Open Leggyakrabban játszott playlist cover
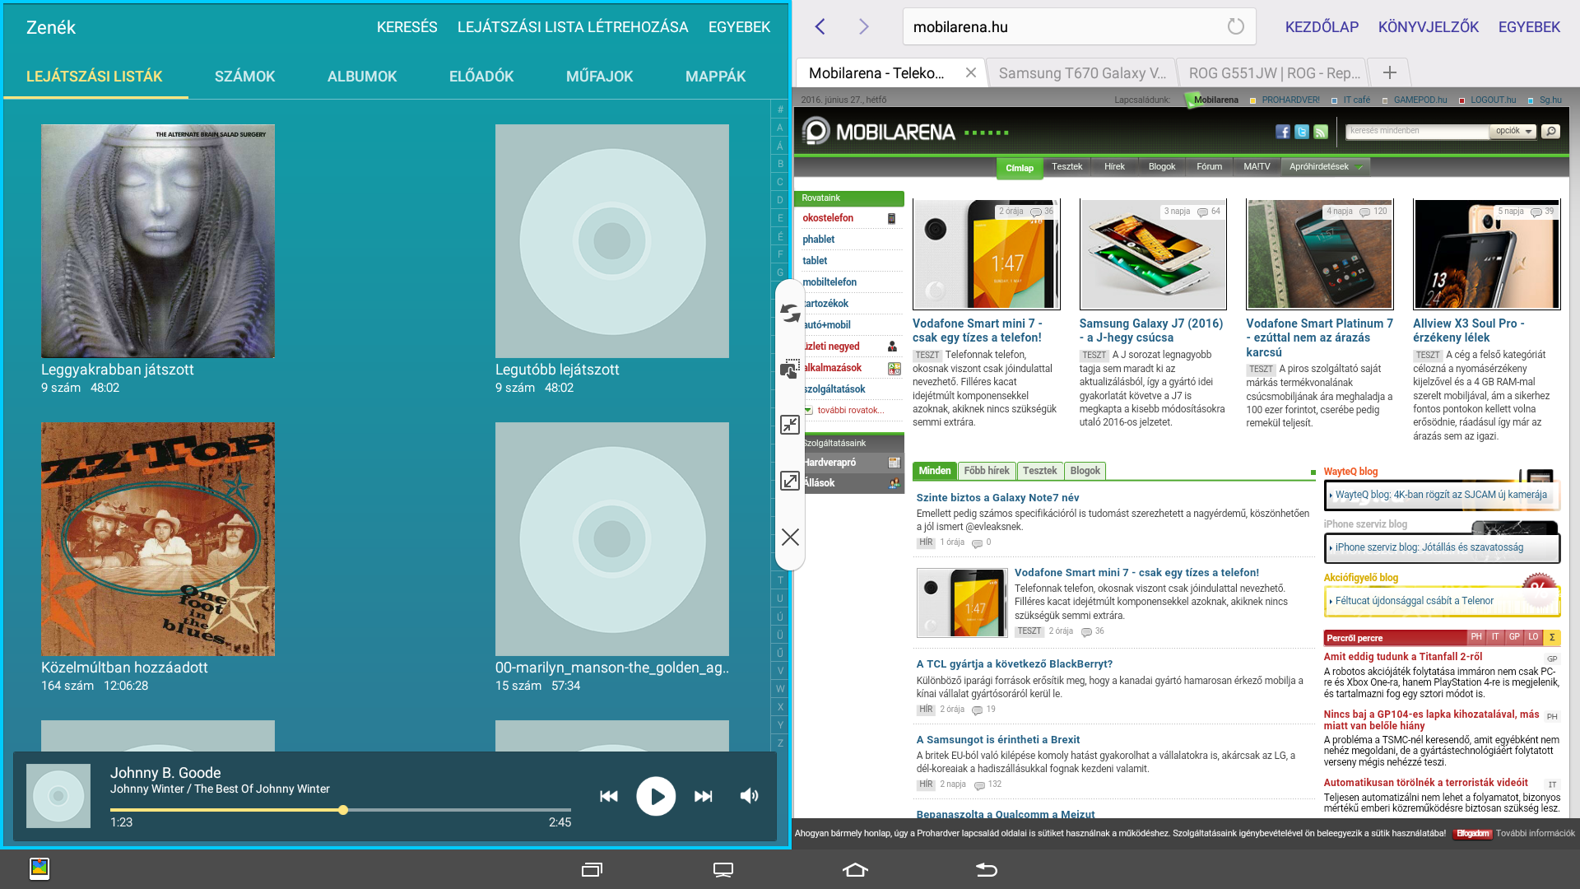 158,241
